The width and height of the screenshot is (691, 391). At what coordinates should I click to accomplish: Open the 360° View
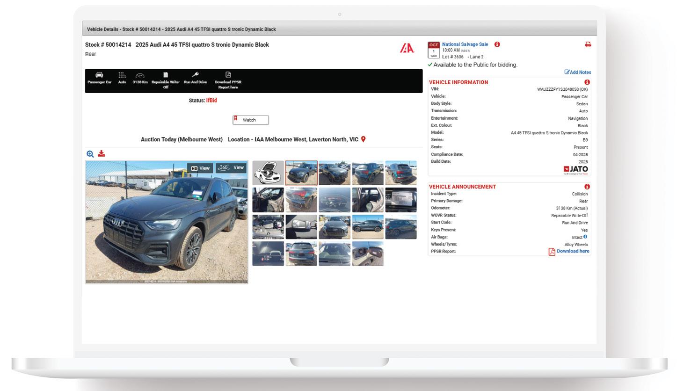click(x=231, y=167)
